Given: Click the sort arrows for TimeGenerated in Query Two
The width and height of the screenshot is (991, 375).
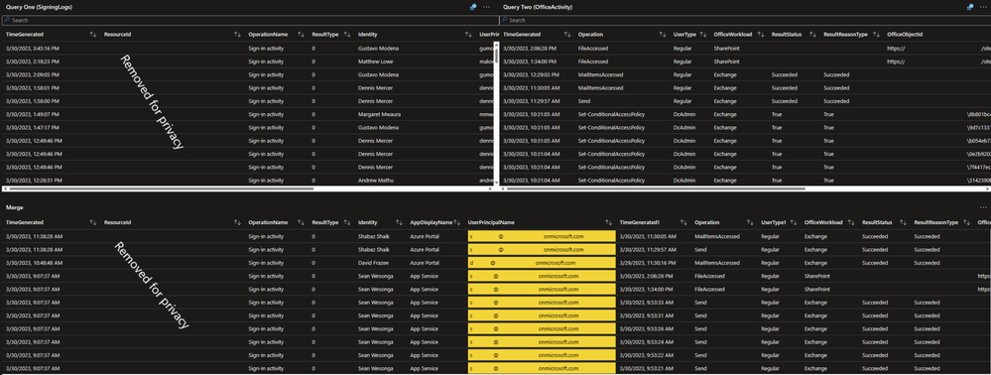Looking at the screenshot, I should (566, 34).
